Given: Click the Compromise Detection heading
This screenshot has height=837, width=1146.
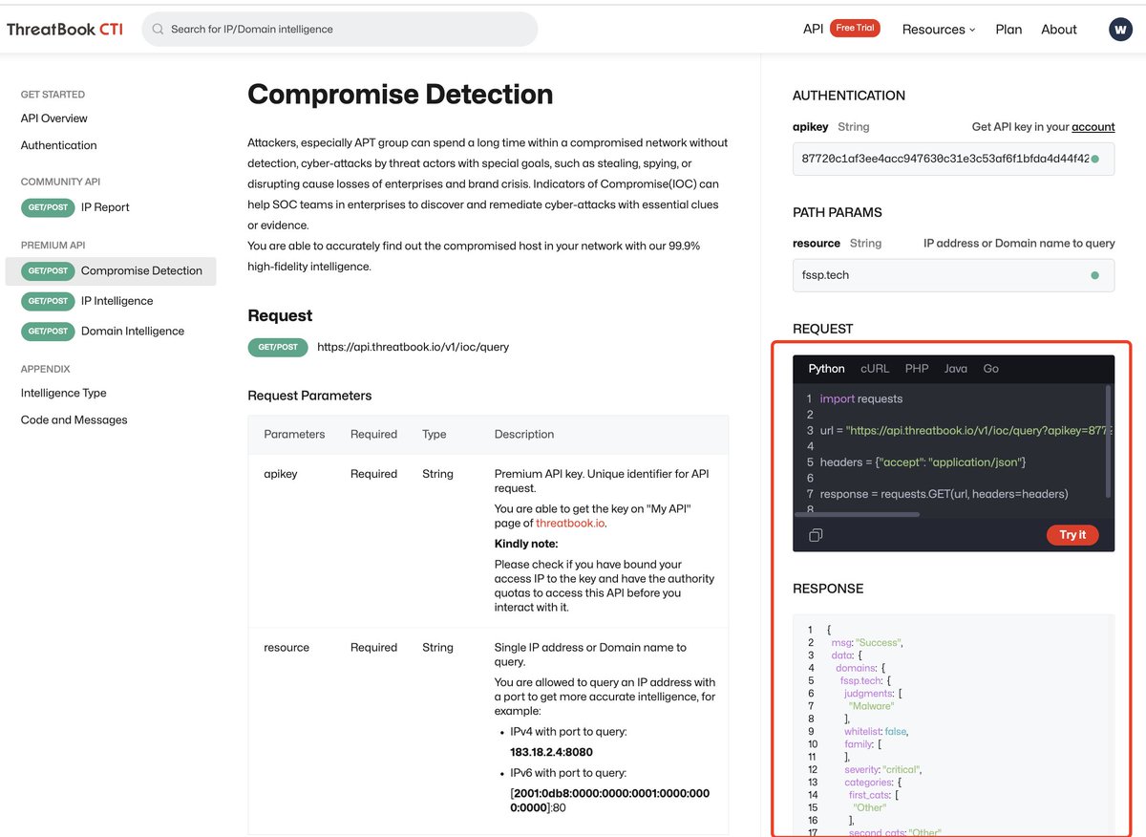Looking at the screenshot, I should coord(400,95).
